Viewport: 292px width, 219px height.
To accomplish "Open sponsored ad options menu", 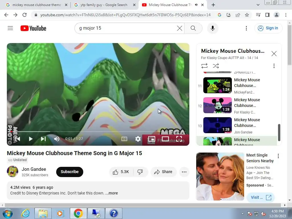I will tap(278, 156).
